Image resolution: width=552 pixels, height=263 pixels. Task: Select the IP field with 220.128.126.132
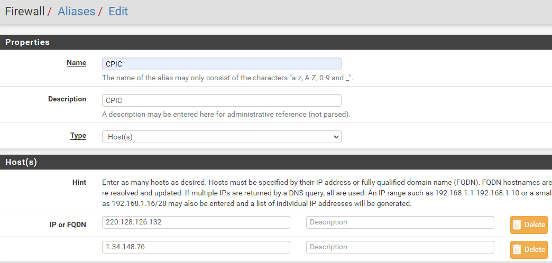click(x=196, y=222)
